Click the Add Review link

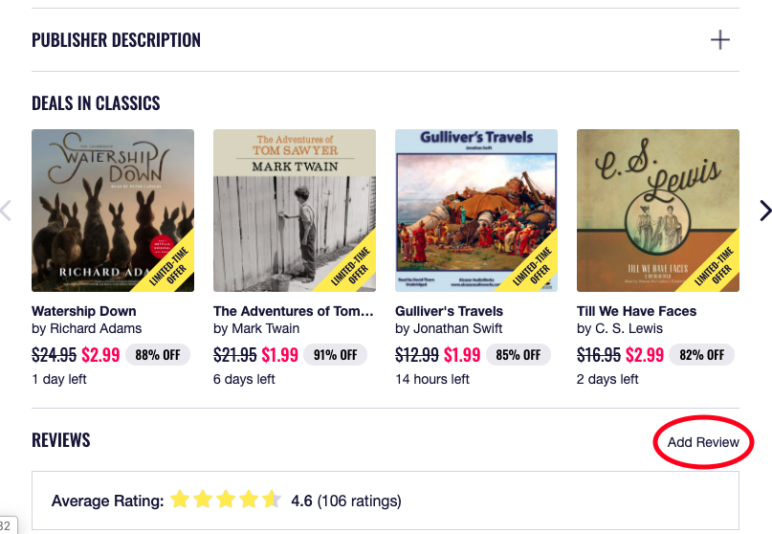click(x=703, y=442)
